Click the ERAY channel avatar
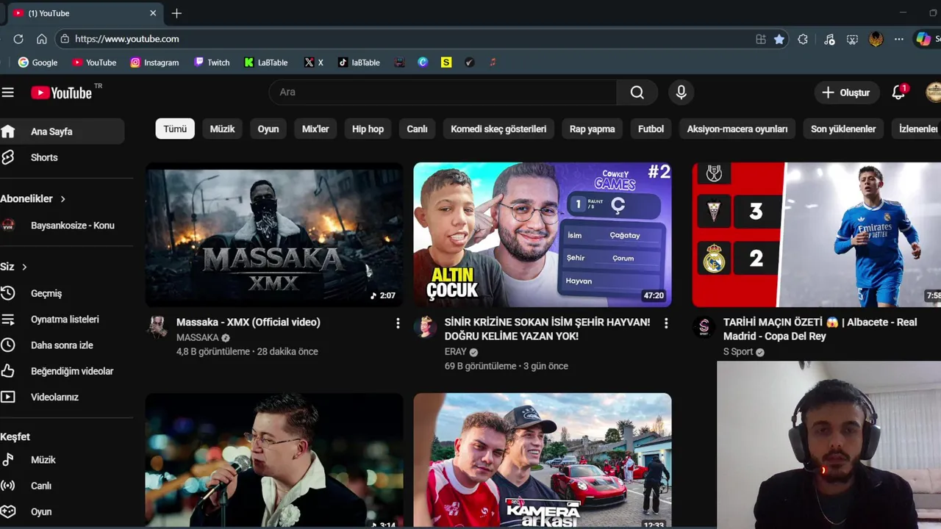 pos(424,327)
